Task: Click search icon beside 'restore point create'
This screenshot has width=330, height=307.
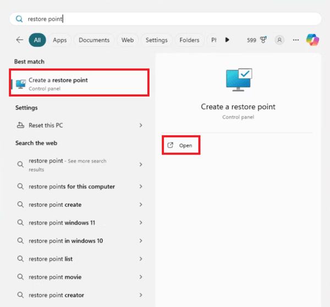Action: pyautogui.click(x=20, y=204)
